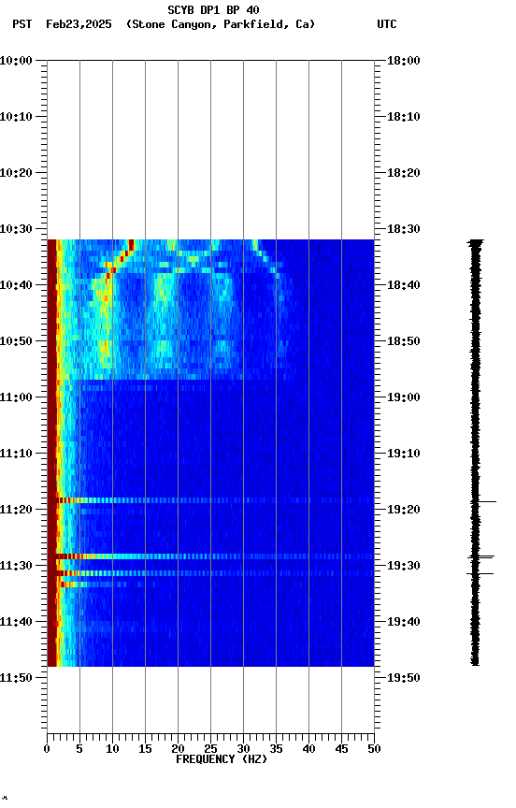Image resolution: width=516 pixels, height=808 pixels.
Task: Click the '10' frequency axis label
Action: 112,749
